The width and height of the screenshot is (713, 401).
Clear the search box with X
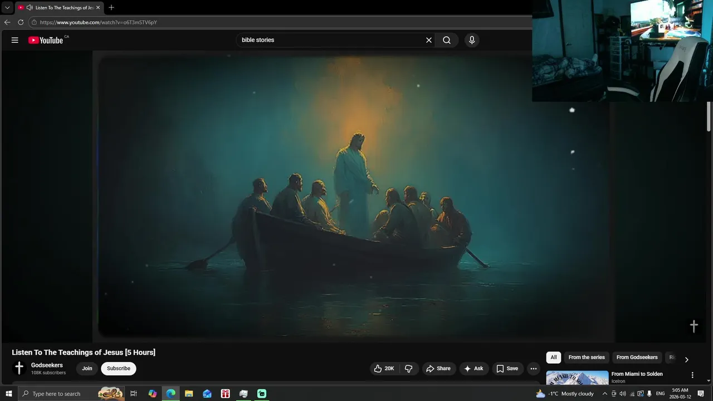pyautogui.click(x=429, y=40)
